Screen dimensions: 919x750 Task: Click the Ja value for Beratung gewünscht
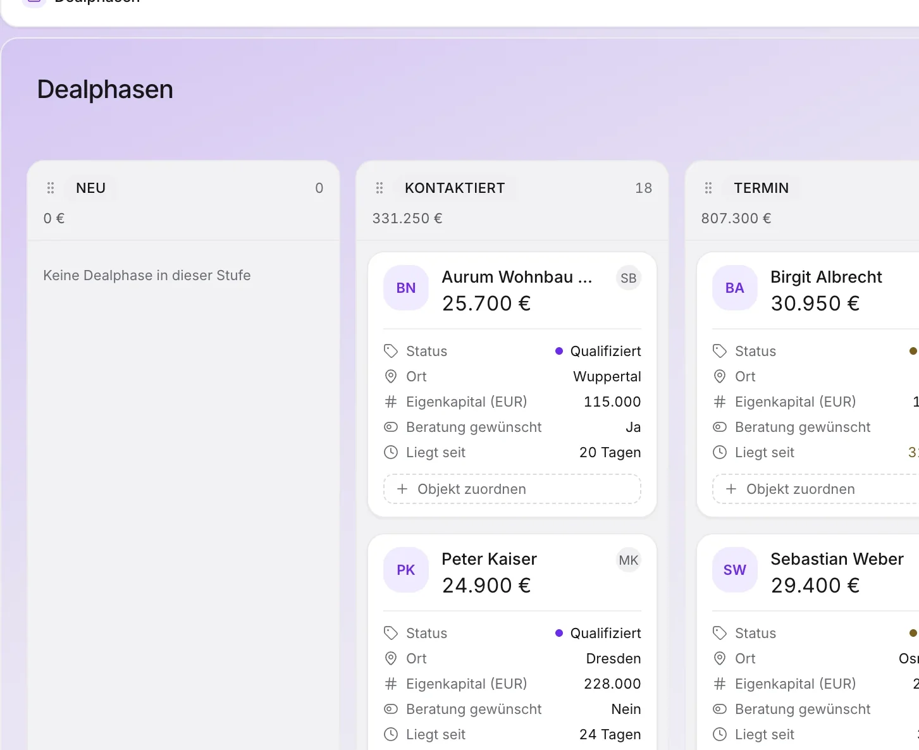point(633,427)
